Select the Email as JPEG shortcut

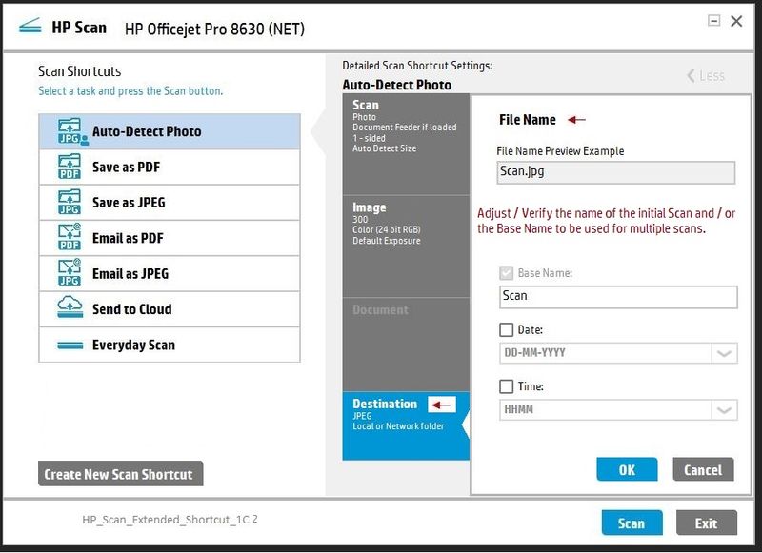click(x=170, y=273)
